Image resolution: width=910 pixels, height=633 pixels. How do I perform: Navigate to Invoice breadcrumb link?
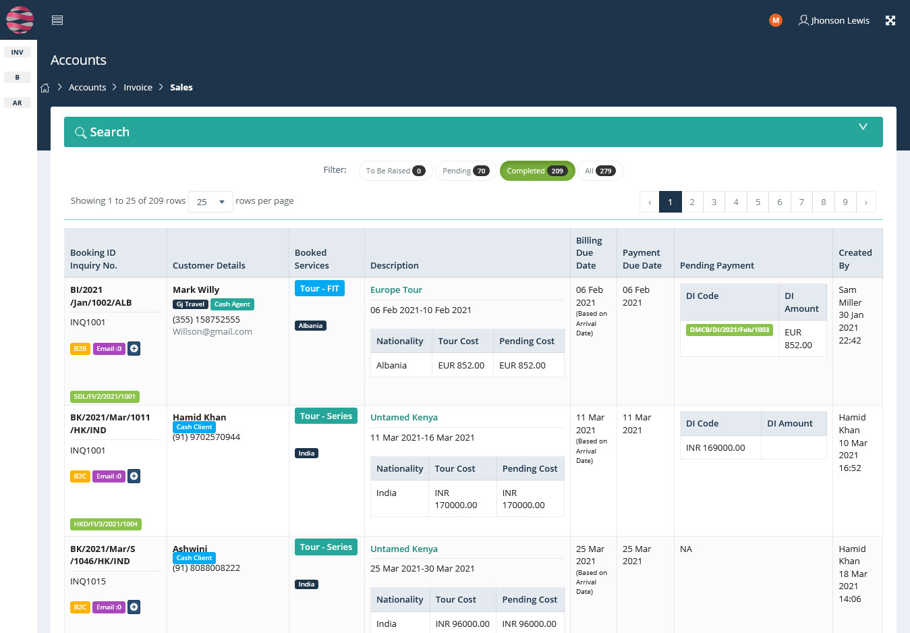(x=138, y=87)
